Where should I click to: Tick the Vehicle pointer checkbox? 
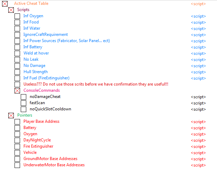point(17,153)
